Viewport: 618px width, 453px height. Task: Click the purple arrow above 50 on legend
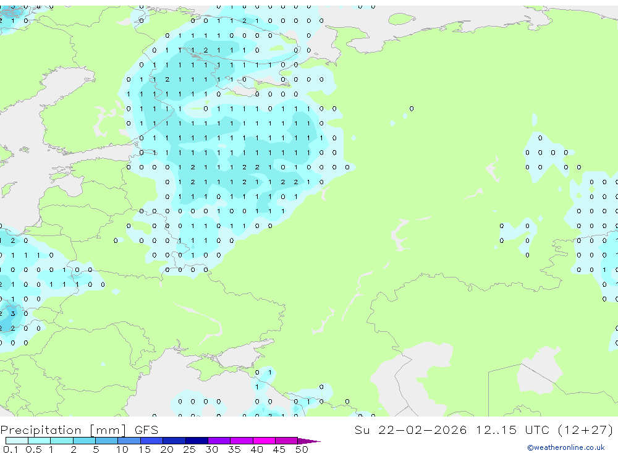coord(308,441)
